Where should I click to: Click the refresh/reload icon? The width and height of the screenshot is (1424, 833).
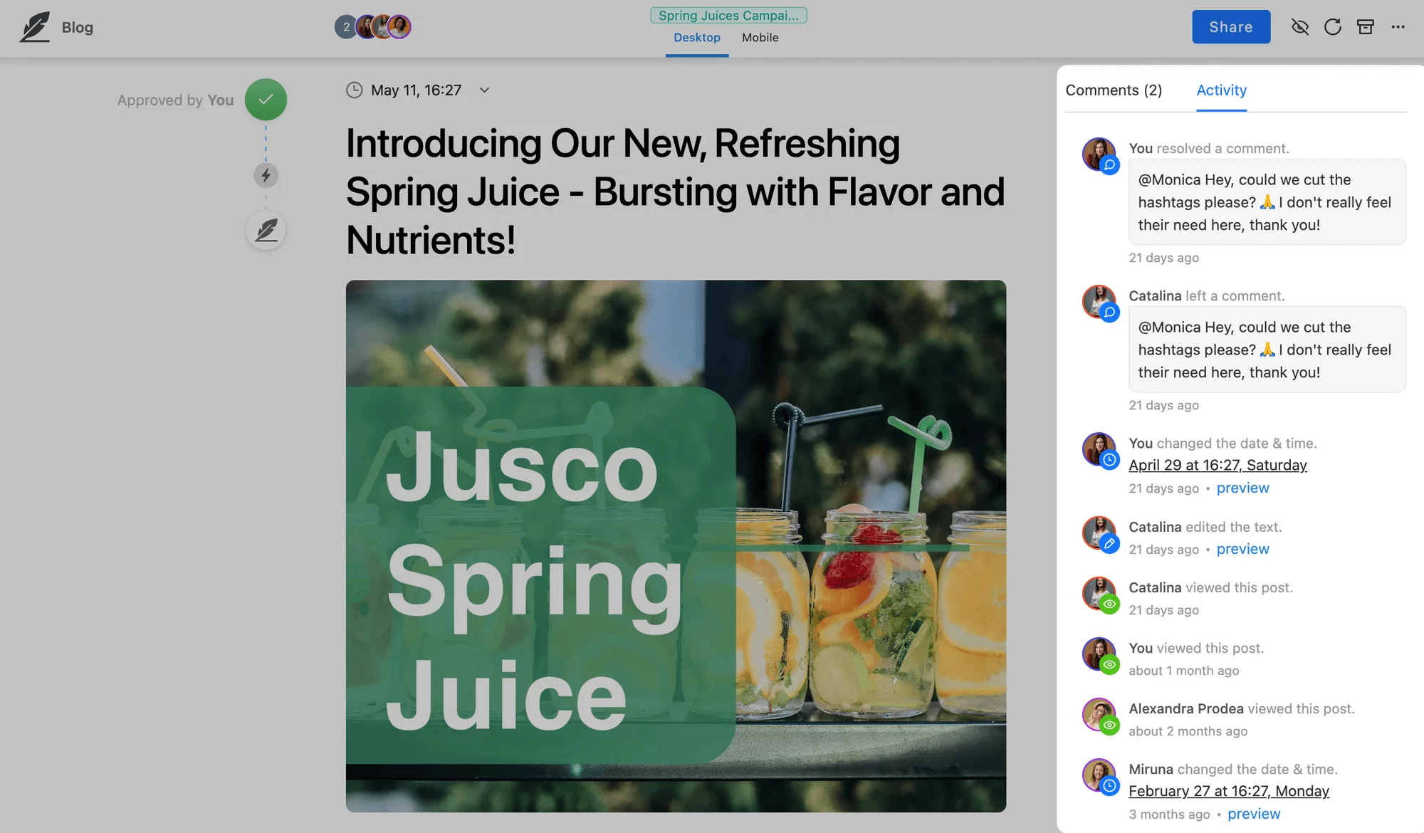pos(1333,26)
